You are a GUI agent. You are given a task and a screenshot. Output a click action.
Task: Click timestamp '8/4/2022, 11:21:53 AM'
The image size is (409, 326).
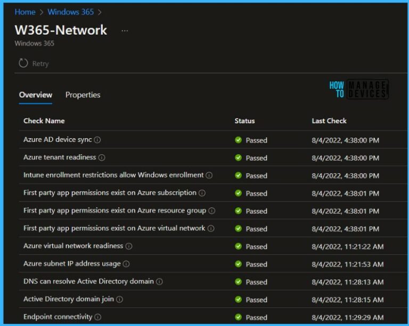348,264
